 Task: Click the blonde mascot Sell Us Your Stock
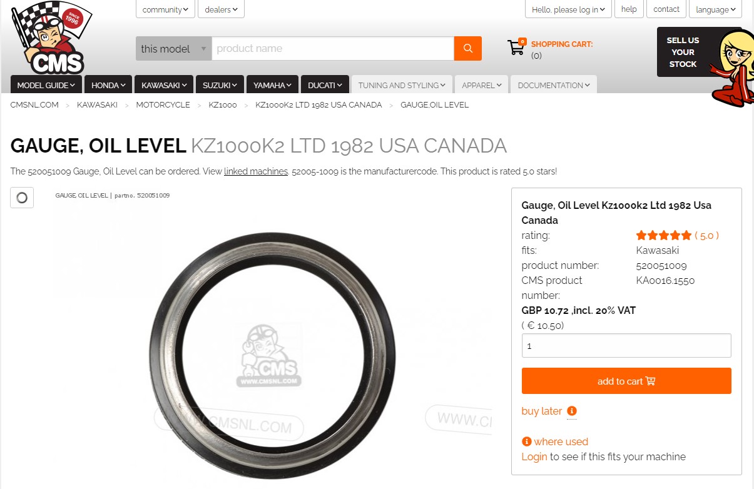point(732,67)
